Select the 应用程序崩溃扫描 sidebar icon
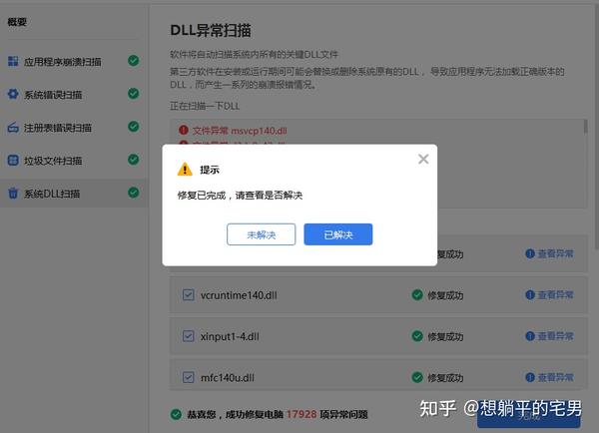This screenshot has height=433, width=599. pyautogui.click(x=13, y=61)
